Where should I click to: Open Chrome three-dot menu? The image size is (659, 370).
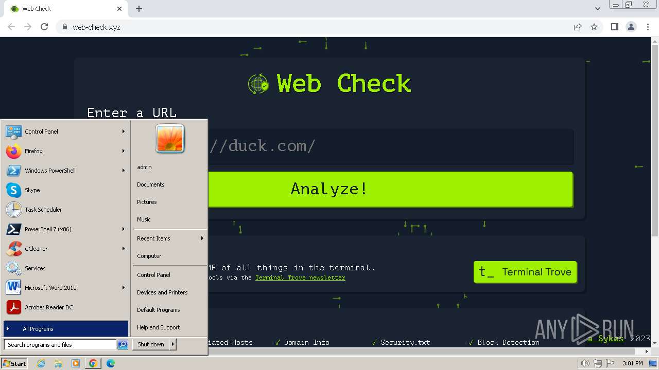tap(648, 27)
